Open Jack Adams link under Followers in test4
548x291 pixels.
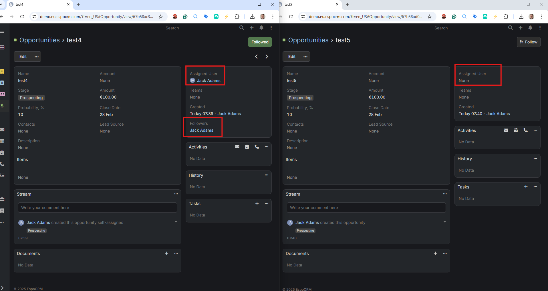(201, 130)
